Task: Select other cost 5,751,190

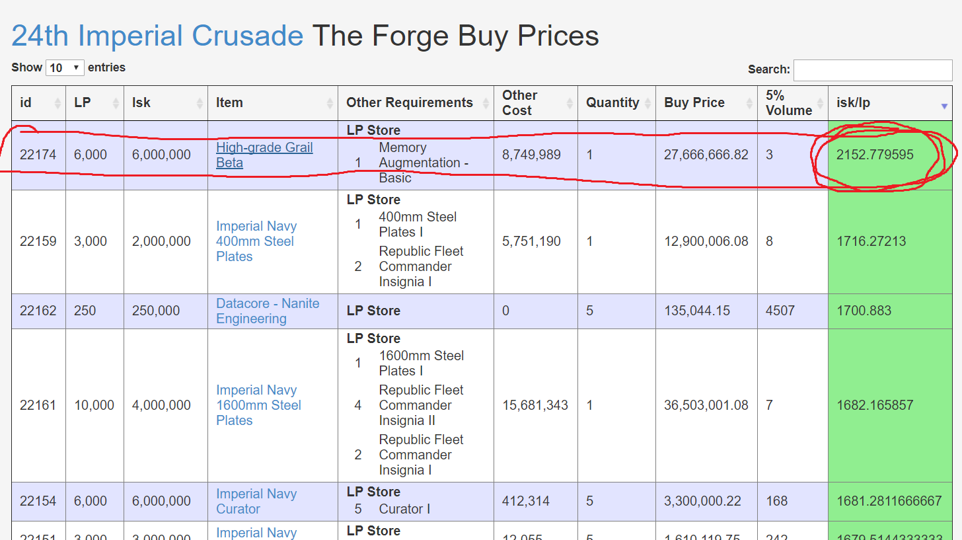Action: [x=531, y=241]
